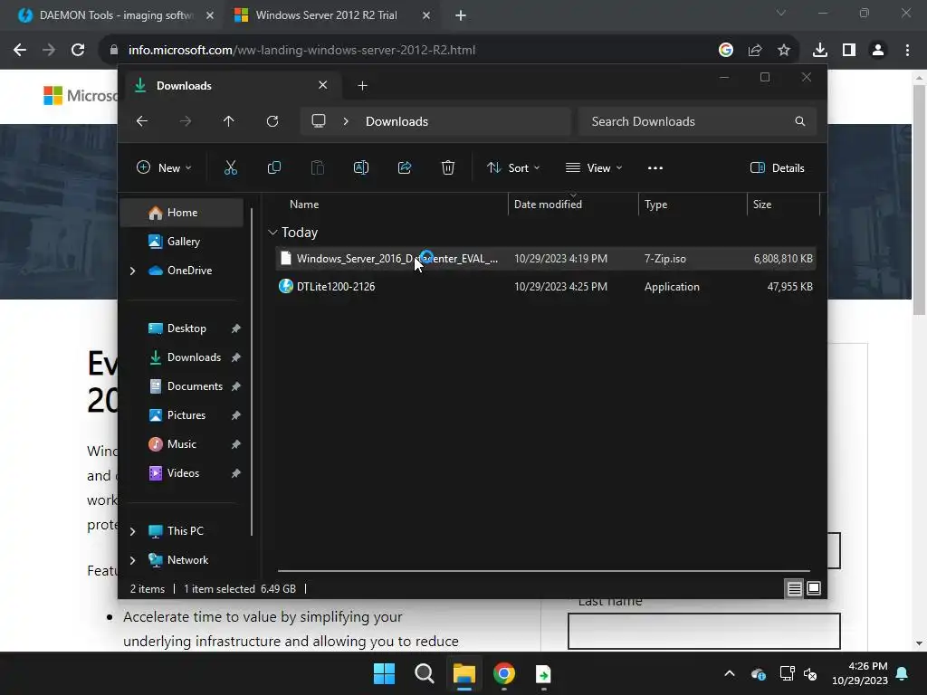Toggle Chrome side panel icon

point(849,51)
